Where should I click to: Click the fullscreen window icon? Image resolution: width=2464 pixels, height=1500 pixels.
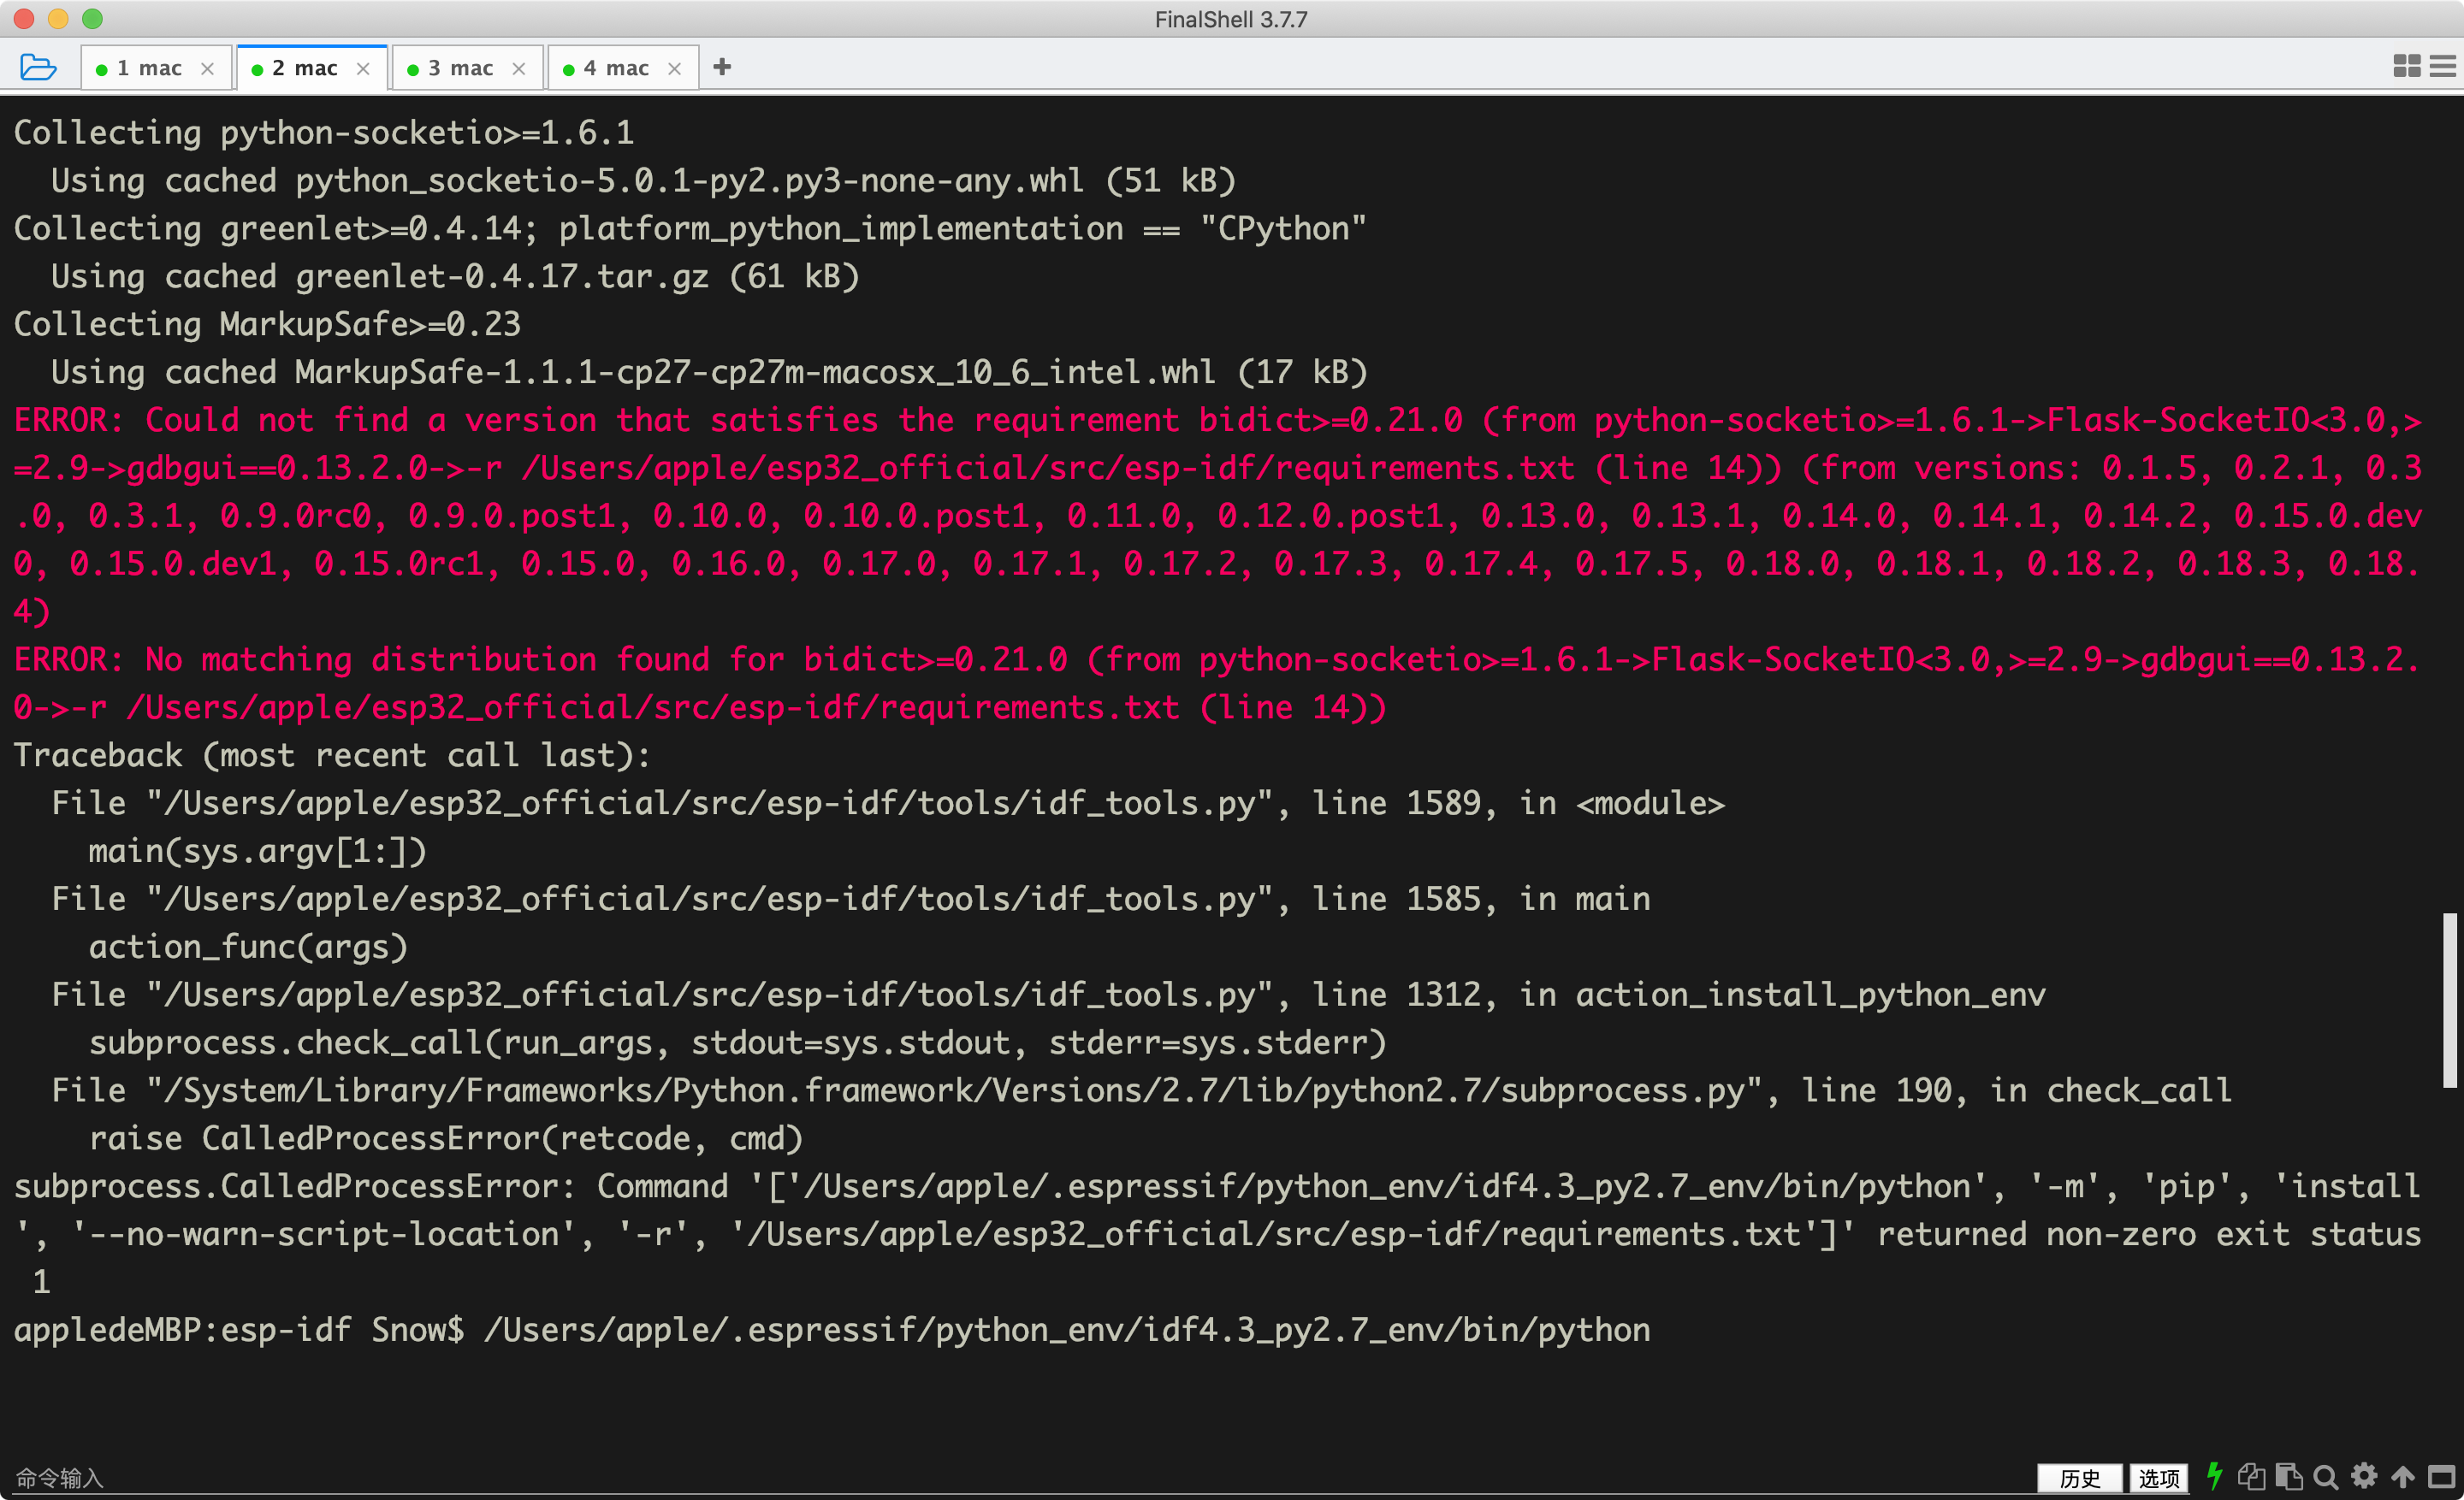[x=2441, y=1477]
